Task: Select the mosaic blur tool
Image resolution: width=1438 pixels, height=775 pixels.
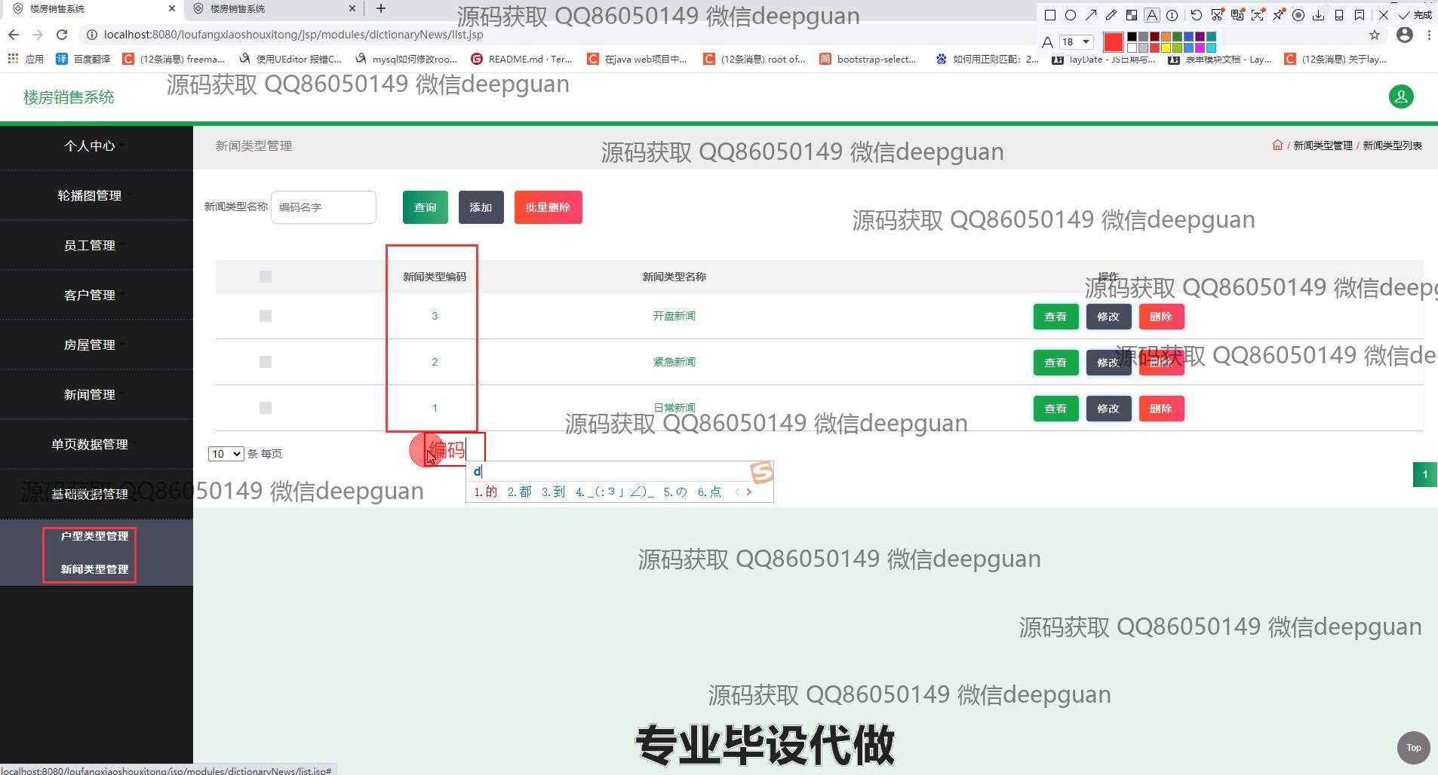Action: pyautogui.click(x=1132, y=15)
